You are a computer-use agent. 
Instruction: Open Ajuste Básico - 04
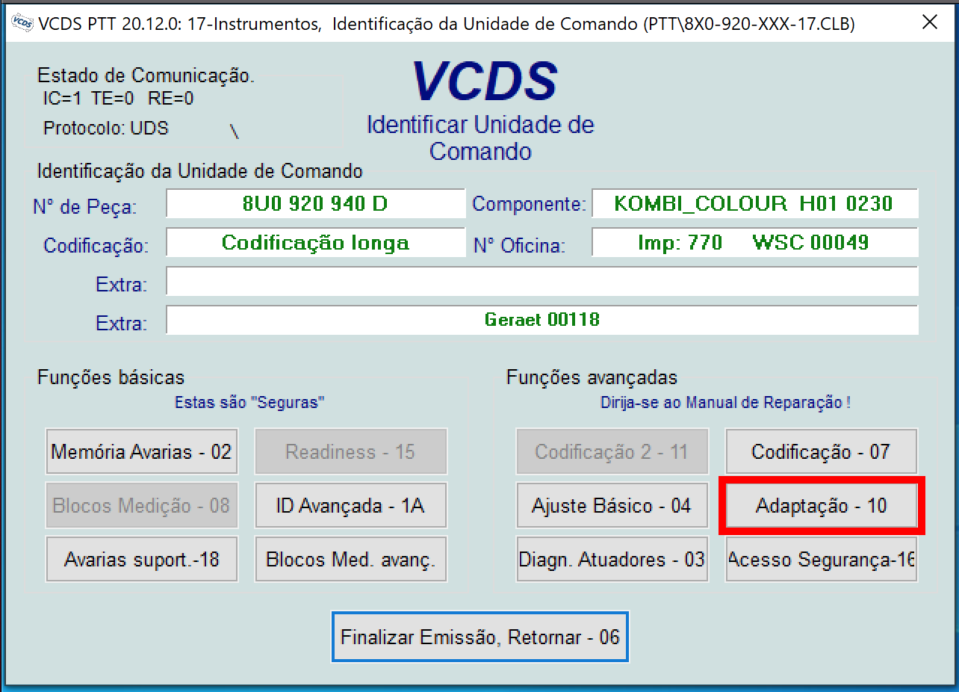click(x=612, y=506)
